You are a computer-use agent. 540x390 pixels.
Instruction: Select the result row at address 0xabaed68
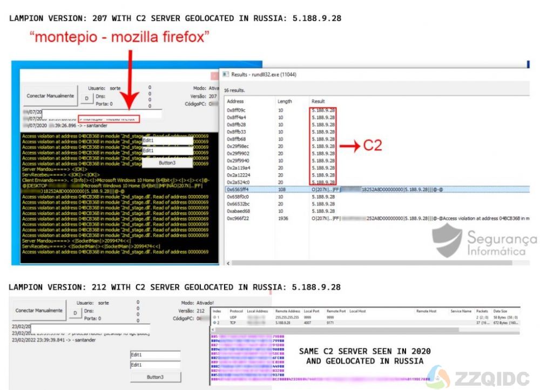tap(377, 211)
